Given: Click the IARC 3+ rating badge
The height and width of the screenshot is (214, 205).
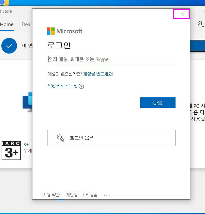Looking at the screenshot, I should [11, 151].
